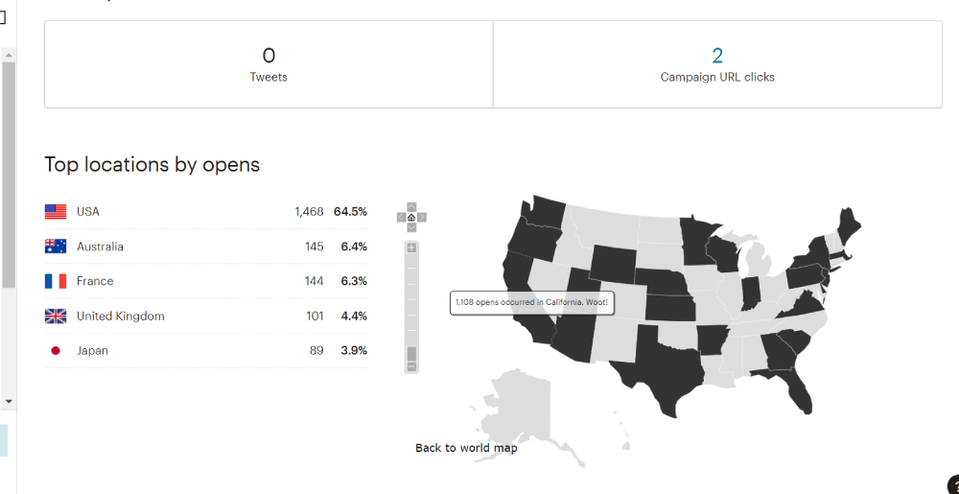Select the France location row
The height and width of the screenshot is (494, 959).
206,281
